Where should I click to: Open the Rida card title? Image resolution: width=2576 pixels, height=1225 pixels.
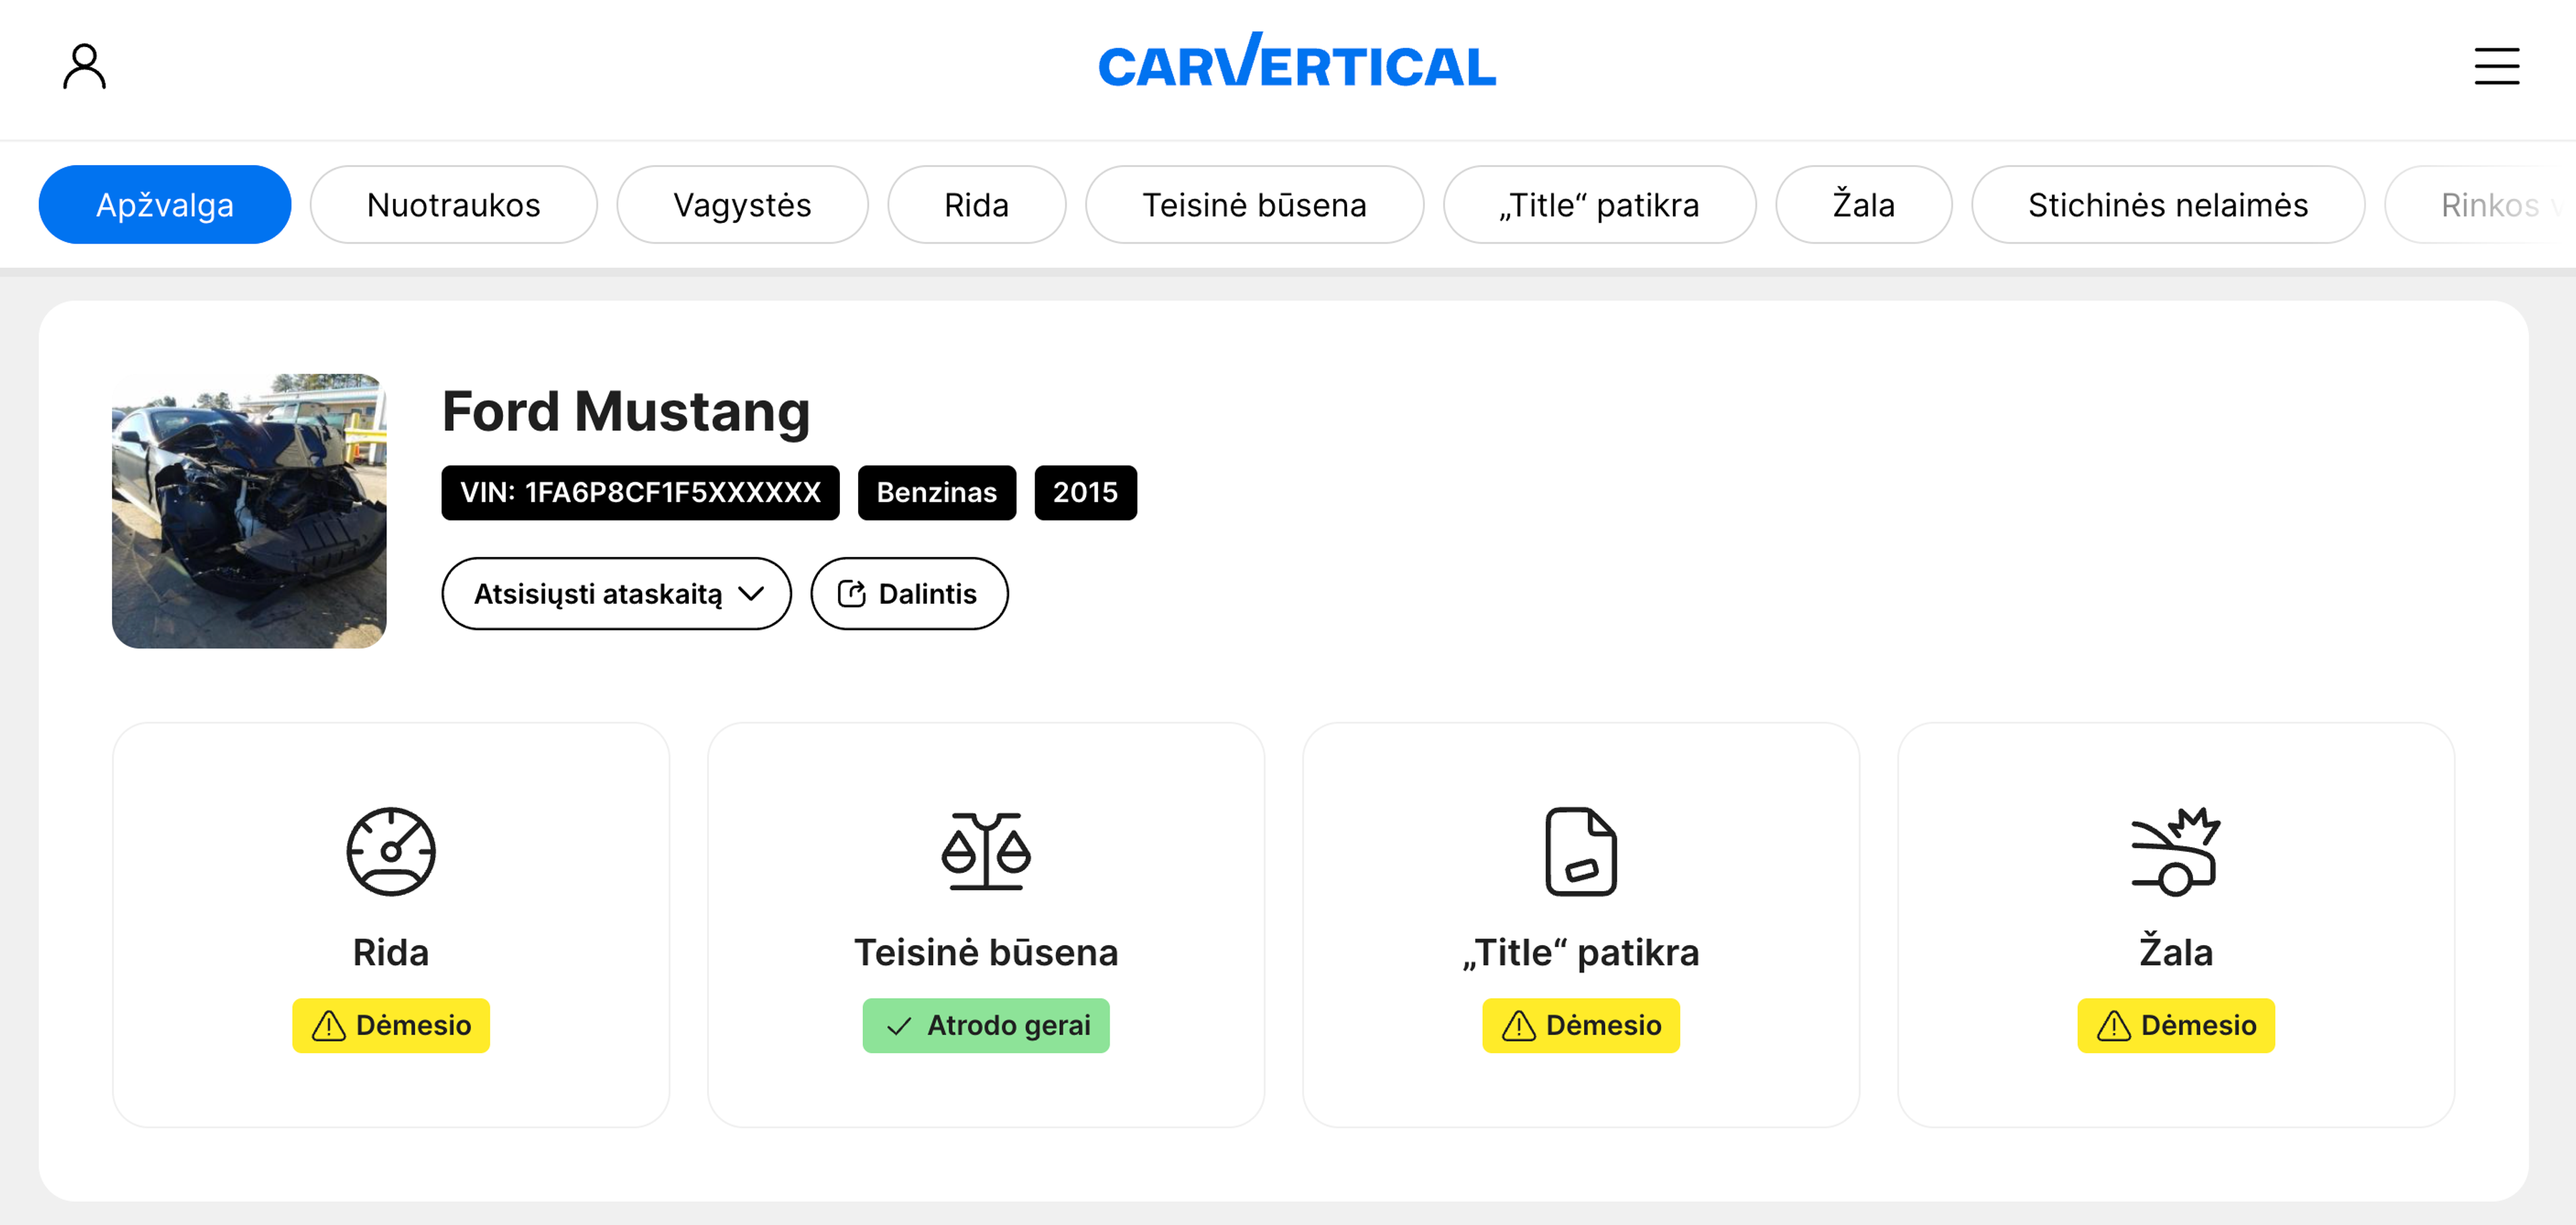391,952
